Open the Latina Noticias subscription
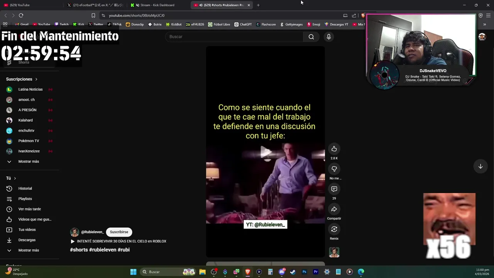Image resolution: width=494 pixels, height=278 pixels. point(29,90)
